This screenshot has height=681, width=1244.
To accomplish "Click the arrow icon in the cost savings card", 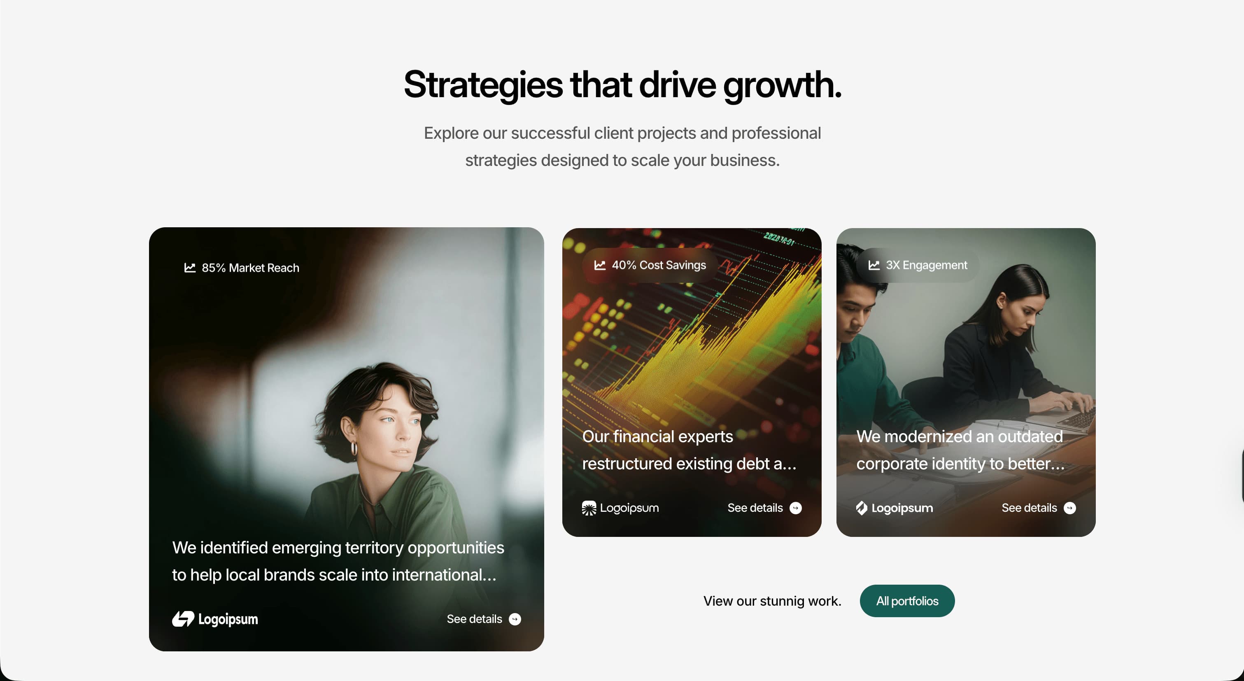I will tap(795, 508).
